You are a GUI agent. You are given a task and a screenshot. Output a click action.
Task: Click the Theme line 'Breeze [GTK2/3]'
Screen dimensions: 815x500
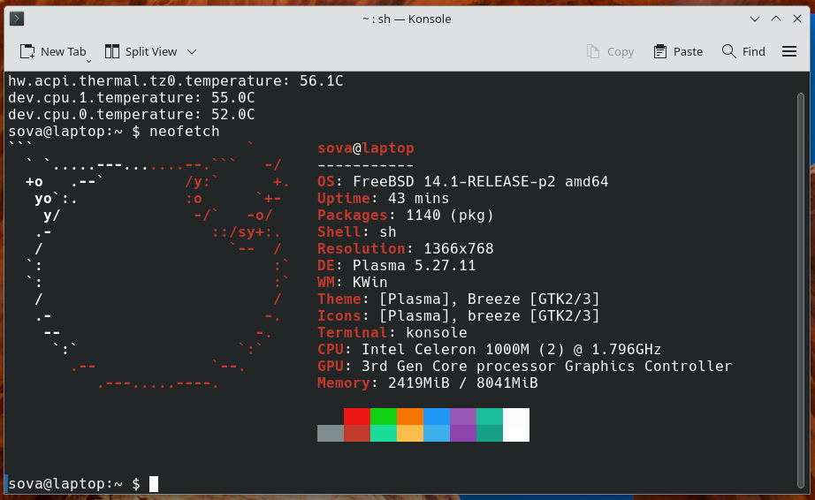click(x=533, y=299)
